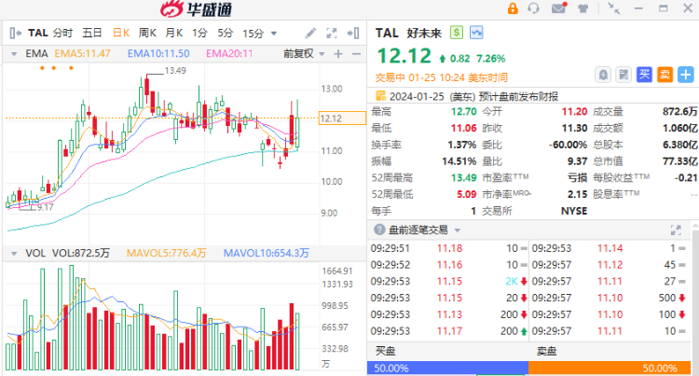
Task: Click the 13.49 high label on chart
Action: [x=175, y=71]
